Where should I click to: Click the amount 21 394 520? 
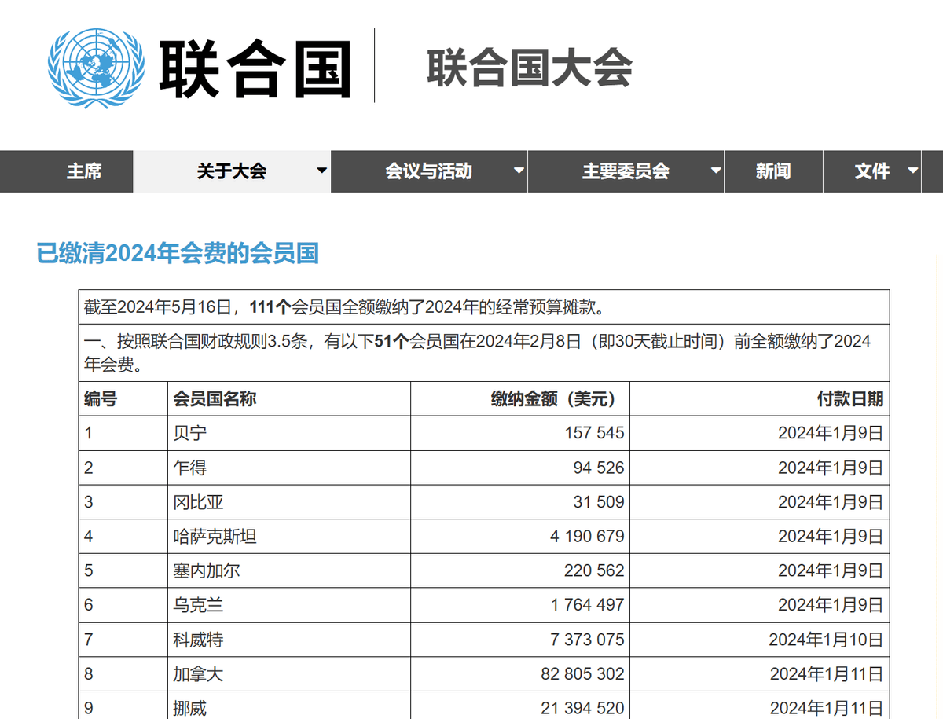pos(583,709)
